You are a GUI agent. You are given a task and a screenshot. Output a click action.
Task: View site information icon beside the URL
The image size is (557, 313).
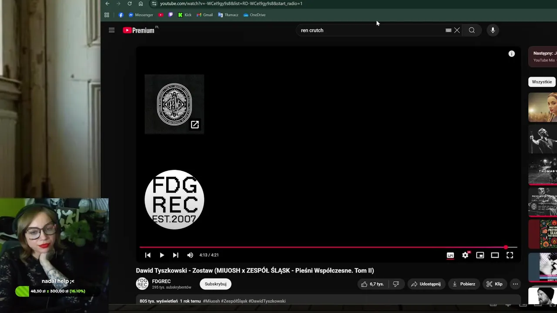pos(154,3)
